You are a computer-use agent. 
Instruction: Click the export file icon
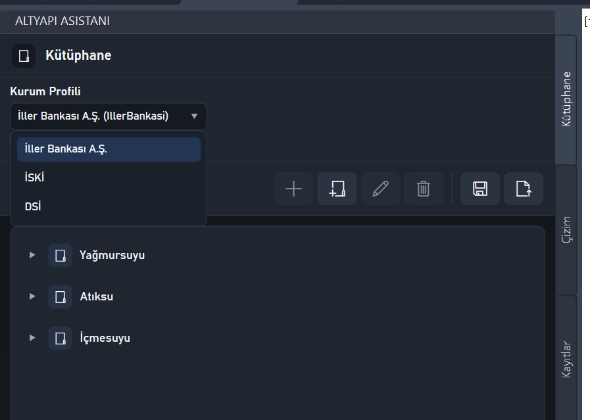click(x=524, y=189)
